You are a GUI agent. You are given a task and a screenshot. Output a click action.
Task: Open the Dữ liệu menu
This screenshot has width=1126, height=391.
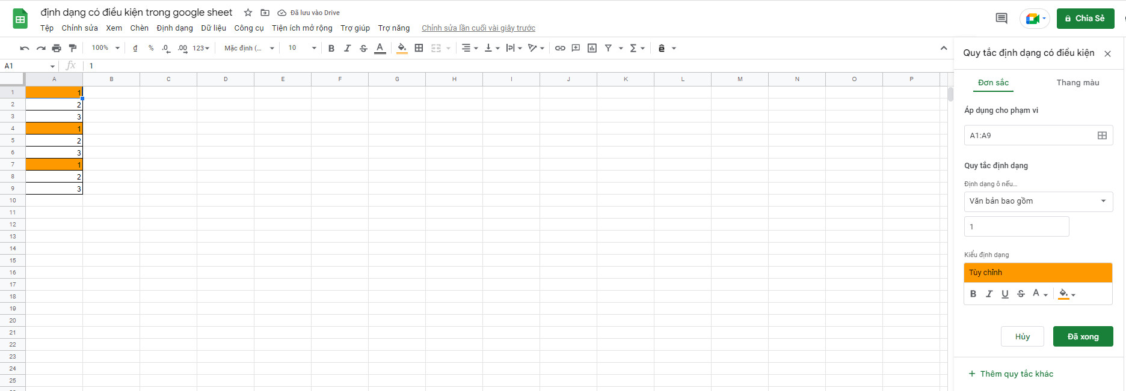click(214, 28)
